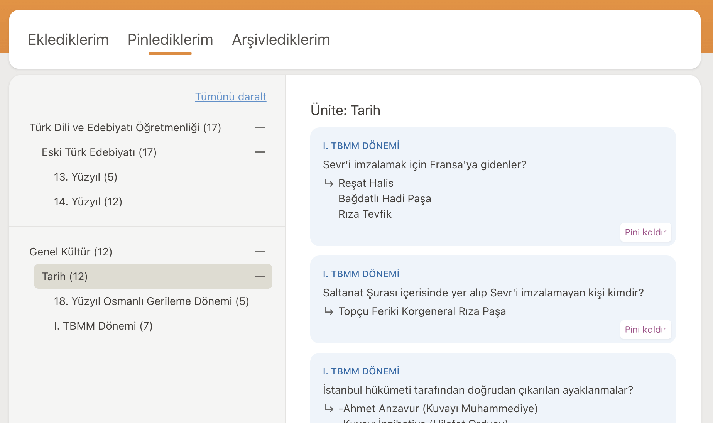Screen dimensions: 713x423
Task: Open the Pinlediklerim tab
Action: click(170, 40)
